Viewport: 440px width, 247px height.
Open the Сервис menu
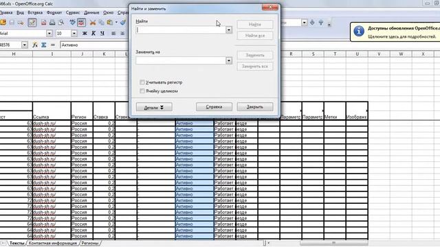pos(73,12)
